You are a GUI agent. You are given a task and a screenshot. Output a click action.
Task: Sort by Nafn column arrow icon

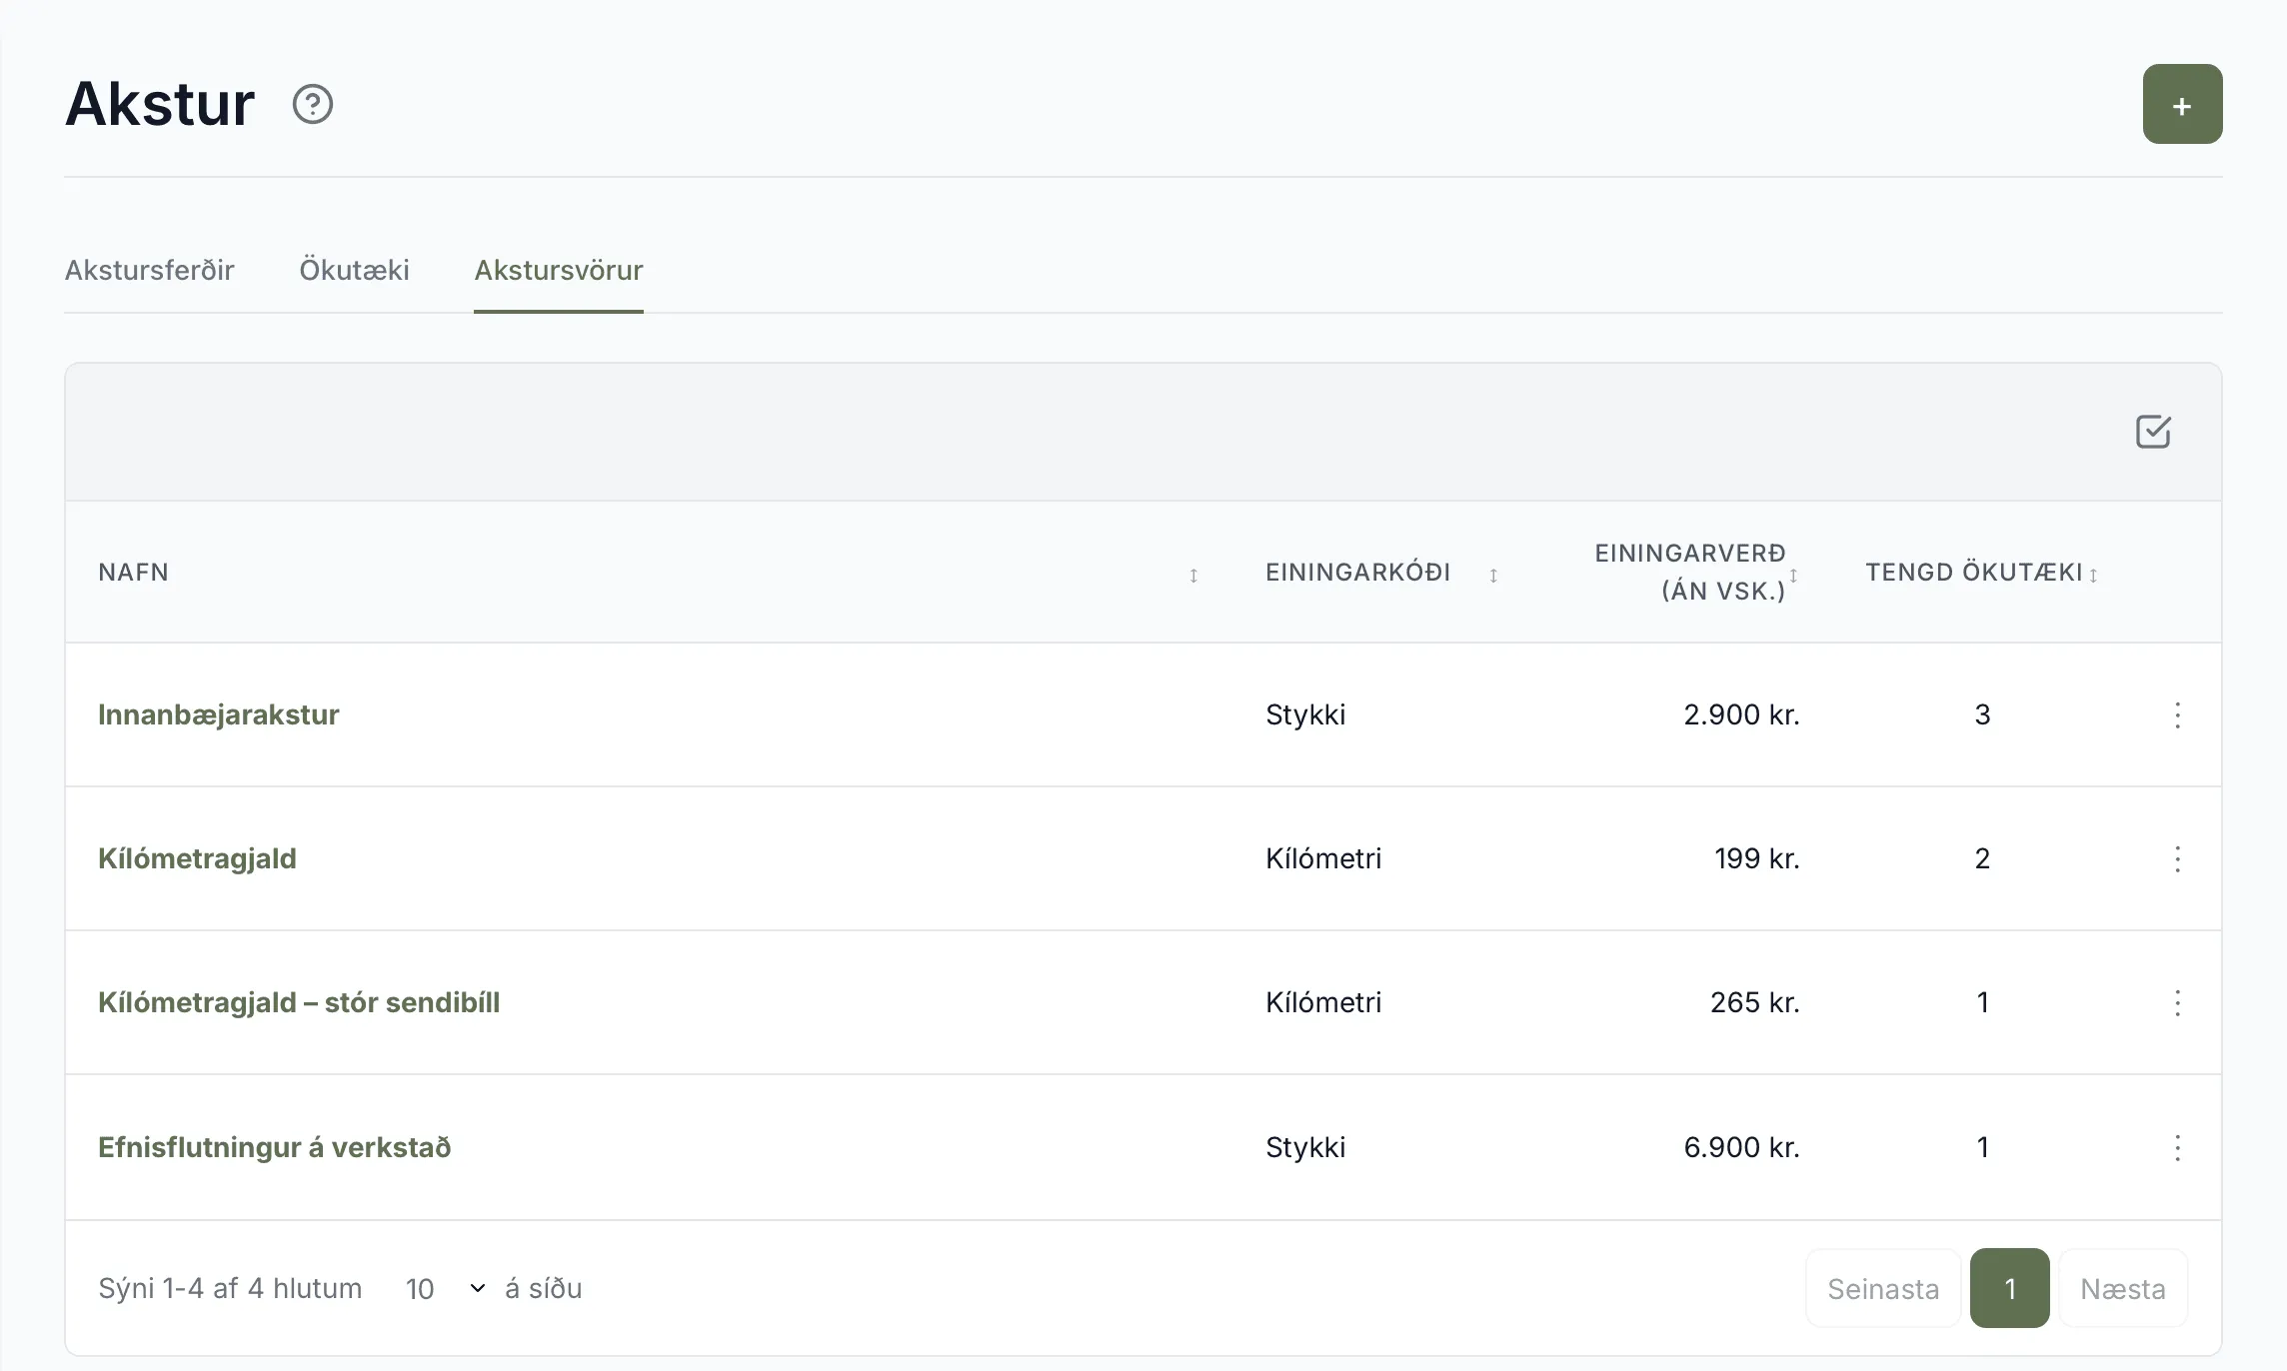click(1193, 575)
